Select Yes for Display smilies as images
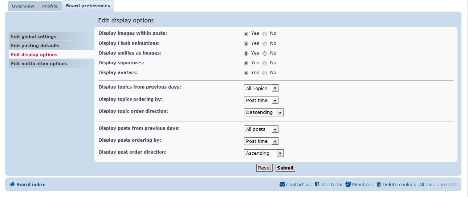The width and height of the screenshot is (468, 197). pyautogui.click(x=246, y=53)
